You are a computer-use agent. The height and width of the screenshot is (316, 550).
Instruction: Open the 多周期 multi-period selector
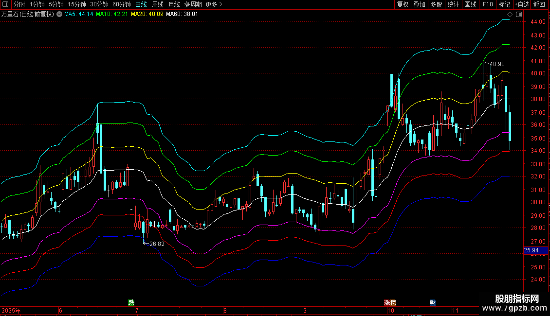pos(193,5)
